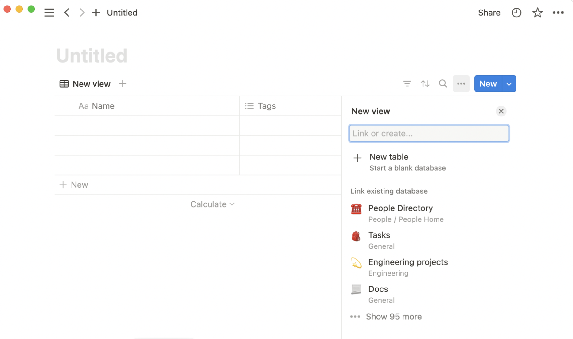Viewport: 573px width, 339px height.
Task: Open view settings via the ellipsis icon
Action: coord(461,83)
